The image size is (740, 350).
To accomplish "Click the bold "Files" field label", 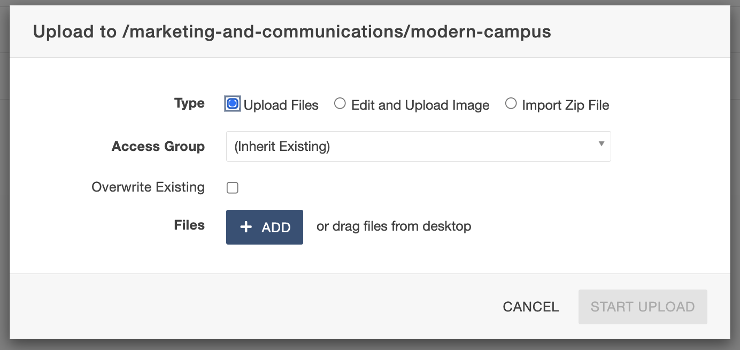I will click(189, 225).
